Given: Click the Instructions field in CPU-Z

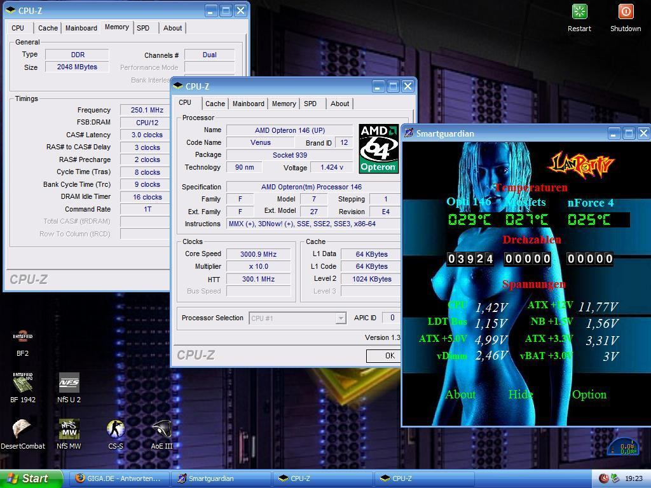Looking at the screenshot, I should [314, 224].
